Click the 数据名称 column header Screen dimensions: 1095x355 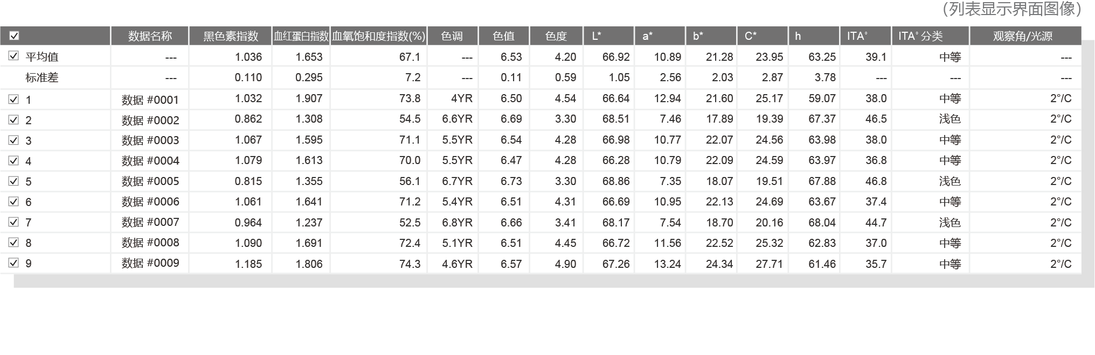150,36
